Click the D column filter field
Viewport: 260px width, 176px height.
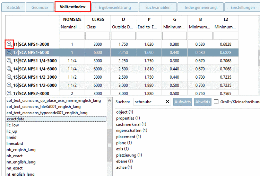[123, 36]
